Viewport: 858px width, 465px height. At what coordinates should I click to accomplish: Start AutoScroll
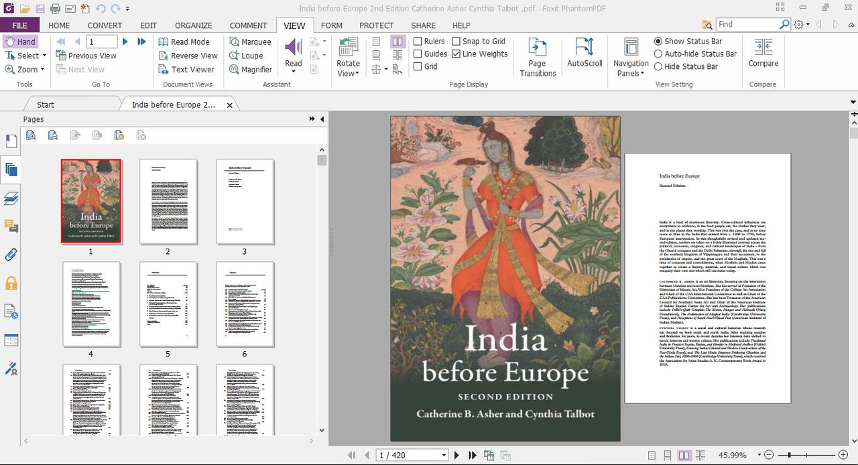point(585,52)
